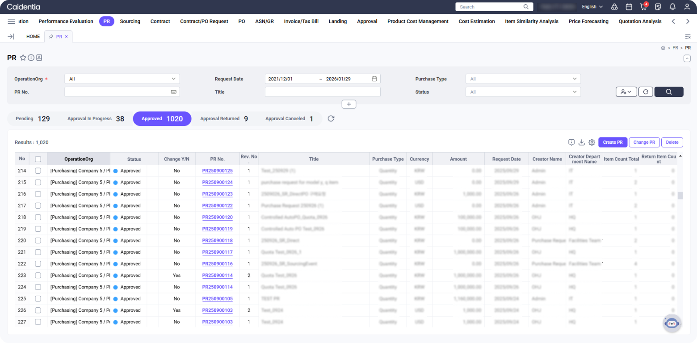Viewport: 697px width, 343px height.
Task: Open the calendar icon in top bar
Action: click(x=629, y=7)
